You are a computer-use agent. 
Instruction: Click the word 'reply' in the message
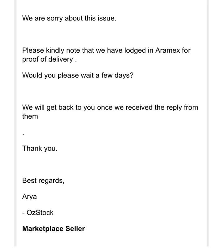[x=174, y=108]
